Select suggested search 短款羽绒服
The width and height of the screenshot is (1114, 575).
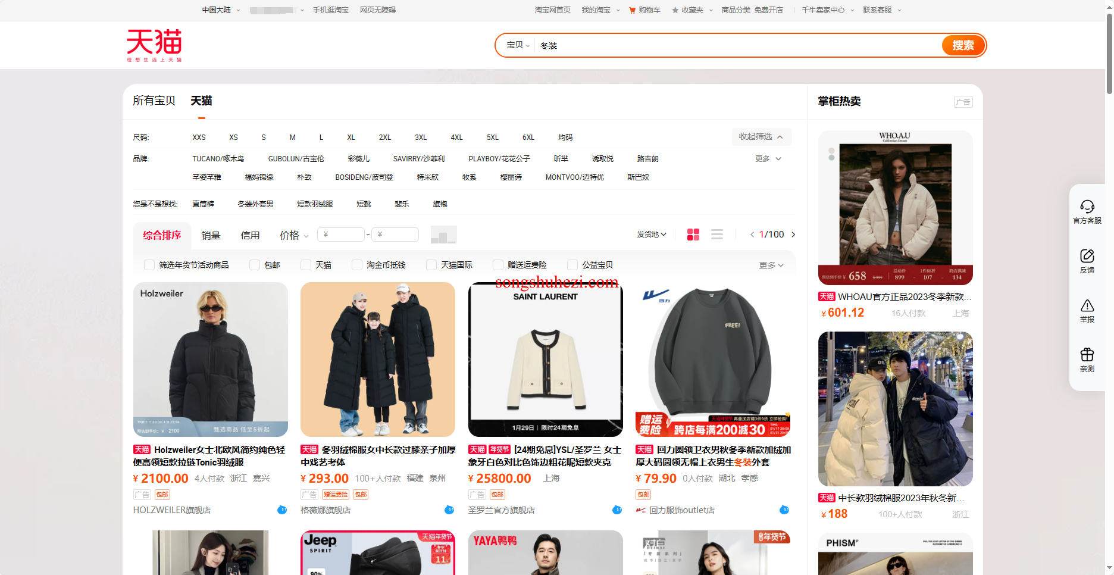pyautogui.click(x=315, y=204)
